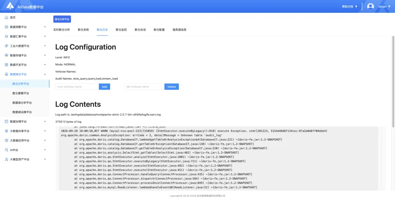
Task: Click the AllData数据中台 title text
Action: pos(30,7)
